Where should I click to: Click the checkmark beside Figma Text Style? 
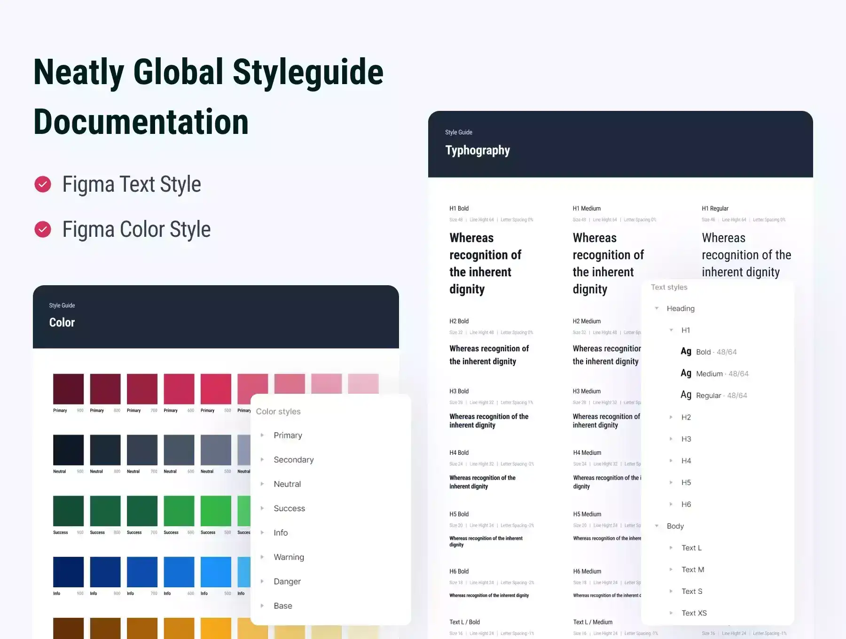[43, 184]
